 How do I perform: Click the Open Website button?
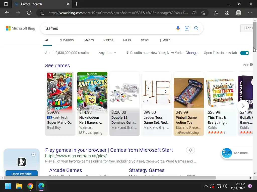22,173
